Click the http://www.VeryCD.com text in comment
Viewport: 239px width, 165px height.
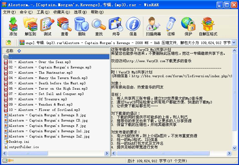146,61
